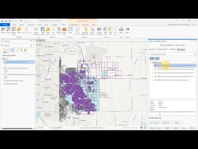
Task: Open the Jobs status icon
Action: point(70,30)
